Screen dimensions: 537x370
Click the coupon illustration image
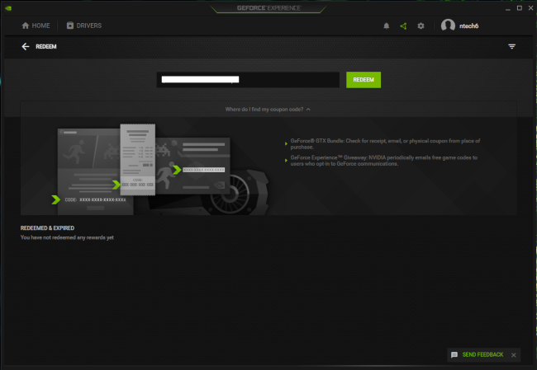click(x=161, y=169)
